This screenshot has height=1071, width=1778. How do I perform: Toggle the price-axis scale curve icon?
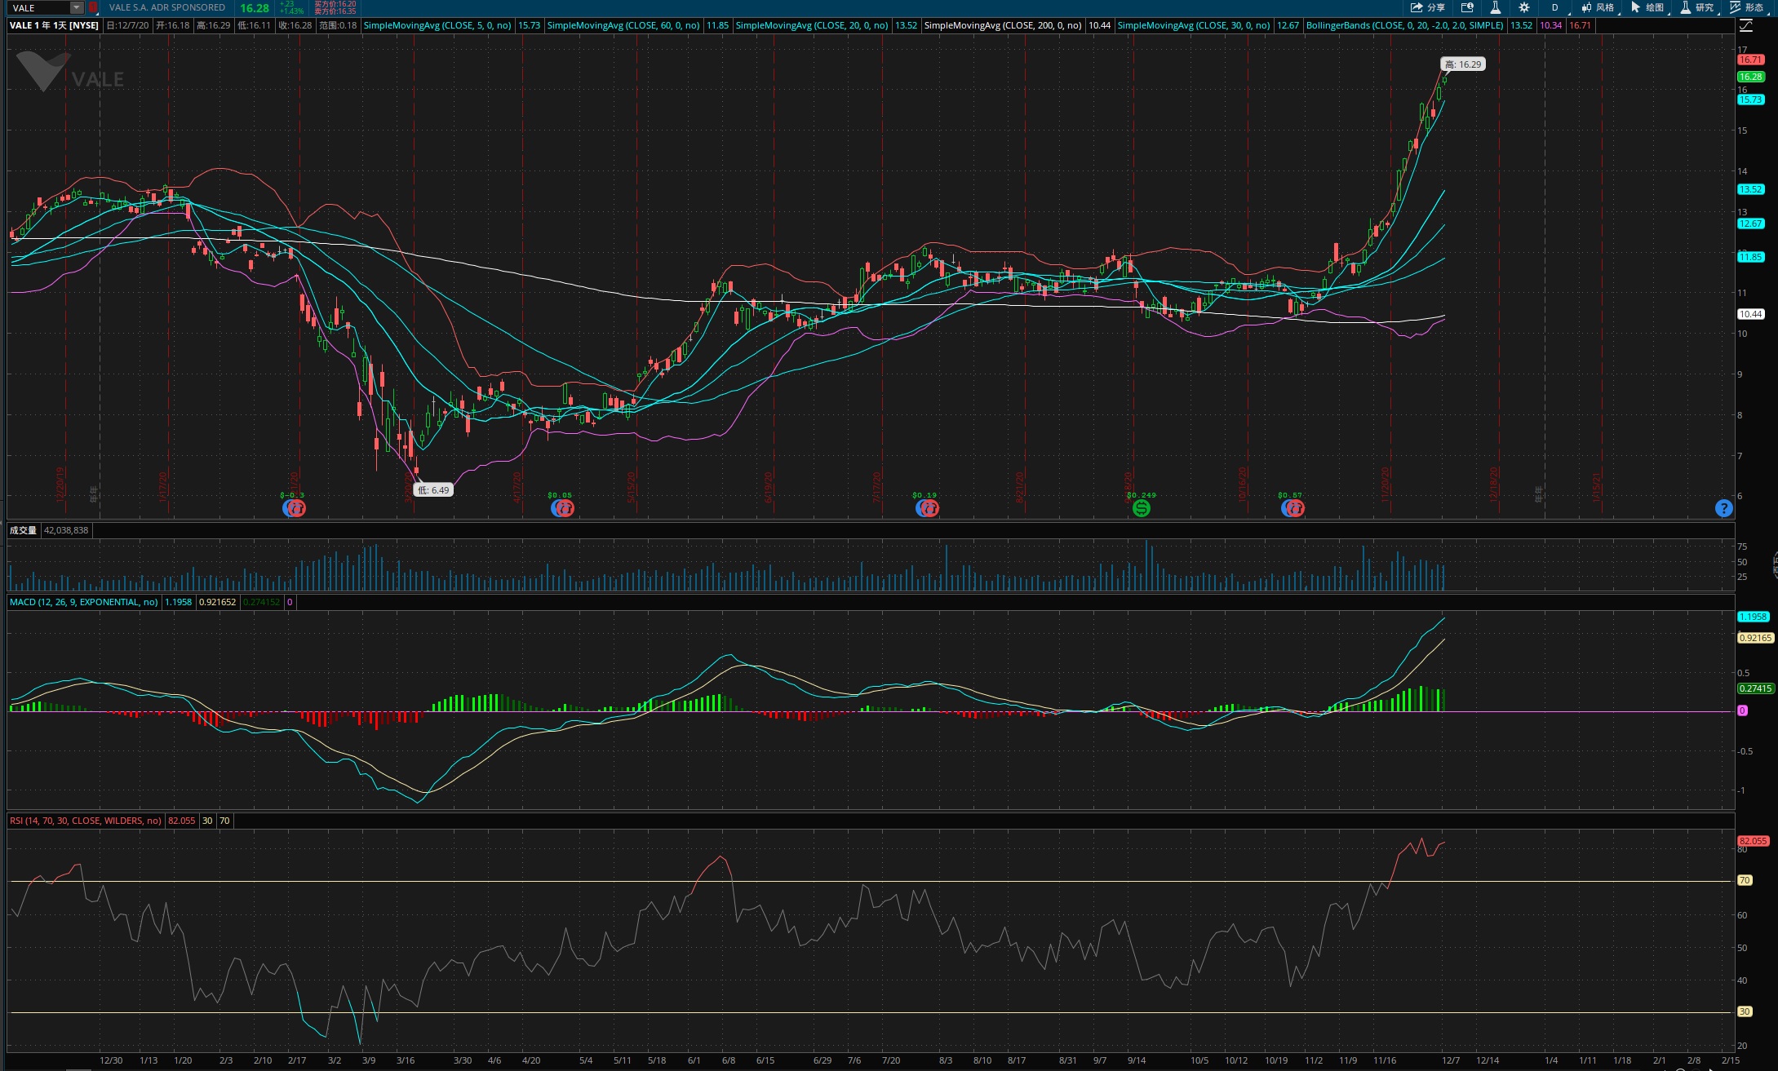[1745, 26]
